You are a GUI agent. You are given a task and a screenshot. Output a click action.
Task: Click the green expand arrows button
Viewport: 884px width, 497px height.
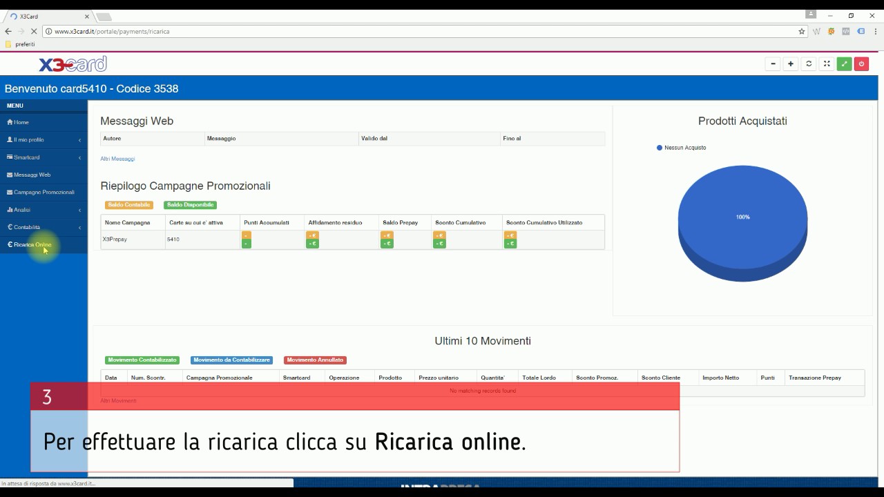[x=844, y=64]
